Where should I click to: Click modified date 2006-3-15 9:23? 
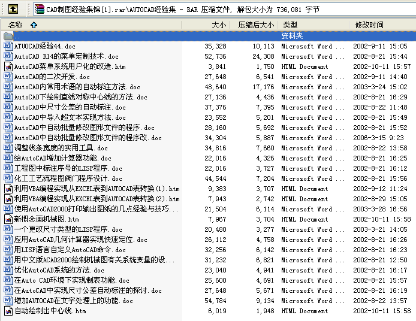click(x=379, y=138)
